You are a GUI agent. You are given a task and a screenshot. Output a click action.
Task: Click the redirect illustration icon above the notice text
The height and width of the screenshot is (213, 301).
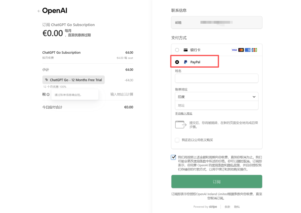(181, 124)
